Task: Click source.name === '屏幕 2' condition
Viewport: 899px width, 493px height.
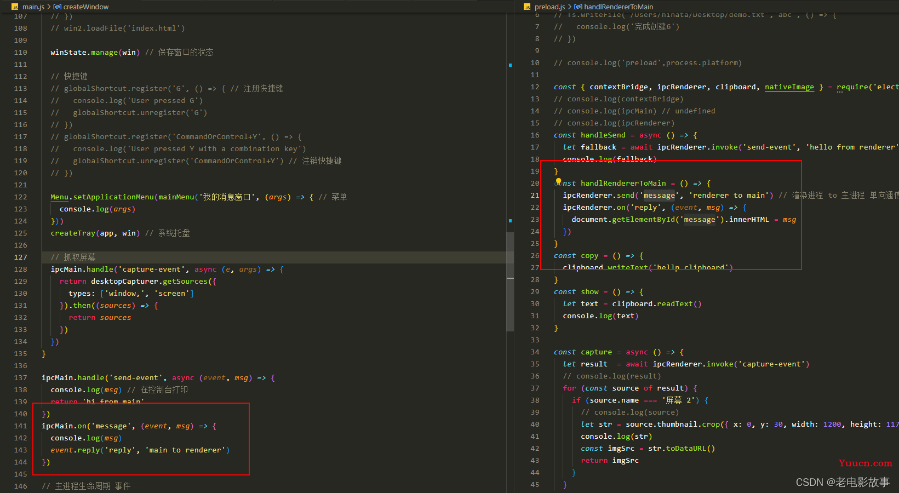Action: pos(643,400)
